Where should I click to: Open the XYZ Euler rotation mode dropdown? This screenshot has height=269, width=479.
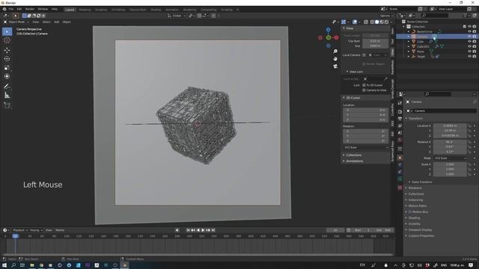451,158
